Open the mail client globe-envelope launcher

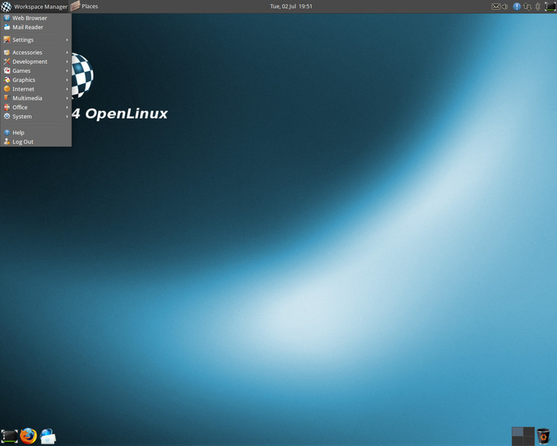pos(48,436)
